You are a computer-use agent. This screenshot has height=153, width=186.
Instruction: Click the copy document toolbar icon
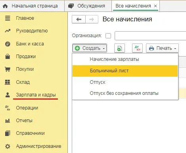coord(119,48)
